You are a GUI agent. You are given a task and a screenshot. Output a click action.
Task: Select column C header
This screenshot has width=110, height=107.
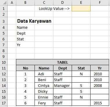tap(44, 3)
